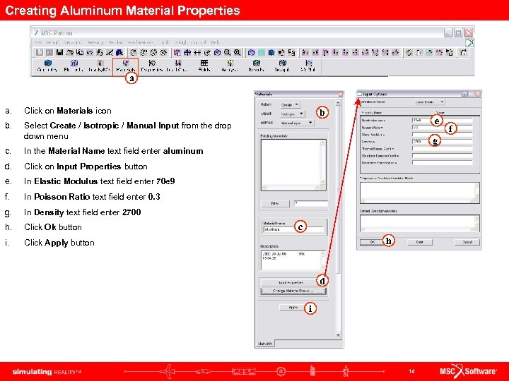Open the Results application icon

click(256, 66)
